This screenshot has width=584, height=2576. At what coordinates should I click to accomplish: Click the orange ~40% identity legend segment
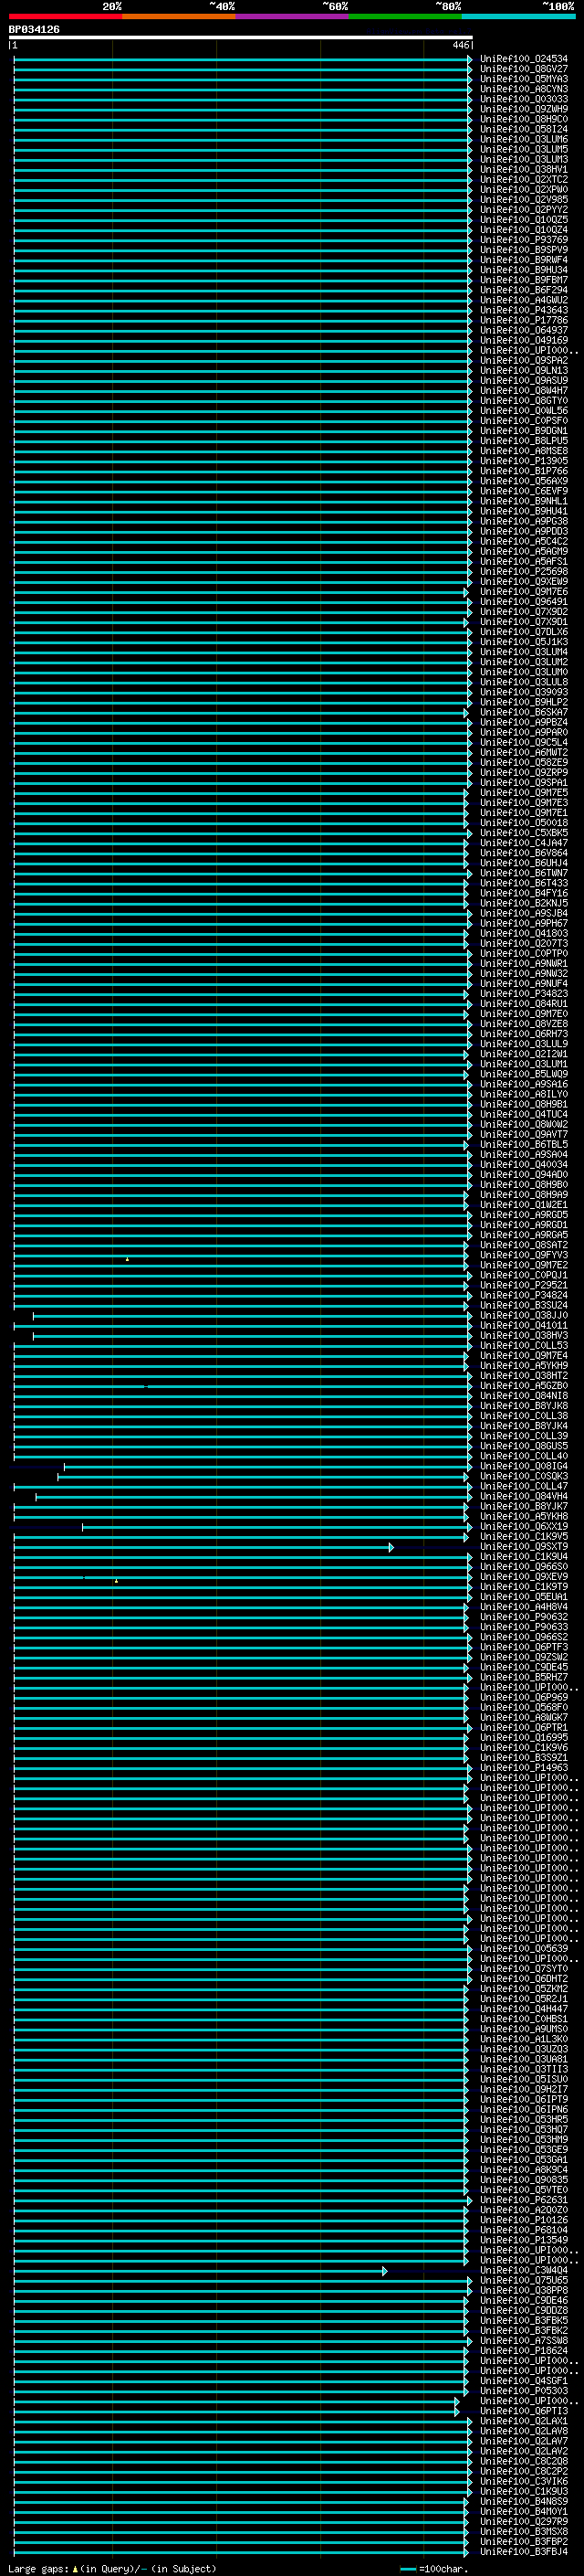[x=179, y=16]
